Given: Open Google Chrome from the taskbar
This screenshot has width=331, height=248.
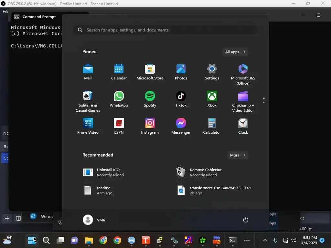Looking at the screenshot, I should (117, 240).
